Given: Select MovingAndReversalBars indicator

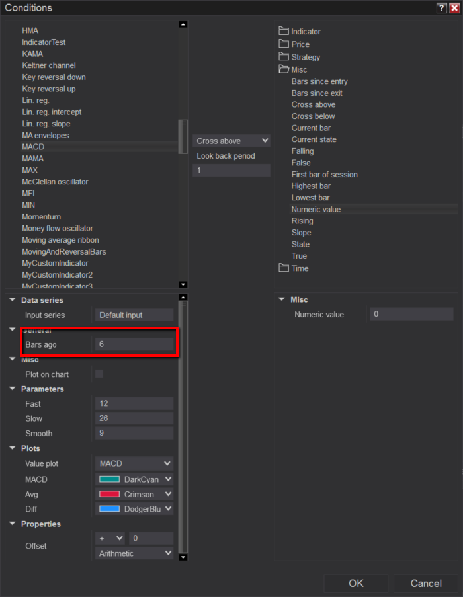Looking at the screenshot, I should tap(64, 252).
